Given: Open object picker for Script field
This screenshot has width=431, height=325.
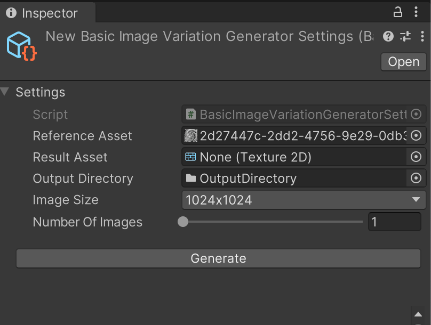Looking at the screenshot, I should pos(417,115).
